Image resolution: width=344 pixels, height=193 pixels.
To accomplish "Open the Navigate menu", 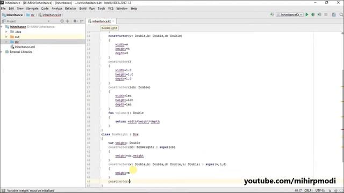I will (x=32, y=9).
